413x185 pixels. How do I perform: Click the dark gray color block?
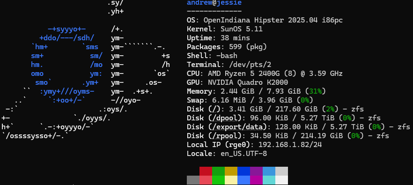pyautogui.click(x=193, y=180)
